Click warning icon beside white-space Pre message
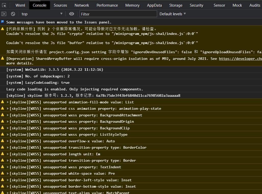This screenshot has height=194, width=262. (x=3, y=173)
